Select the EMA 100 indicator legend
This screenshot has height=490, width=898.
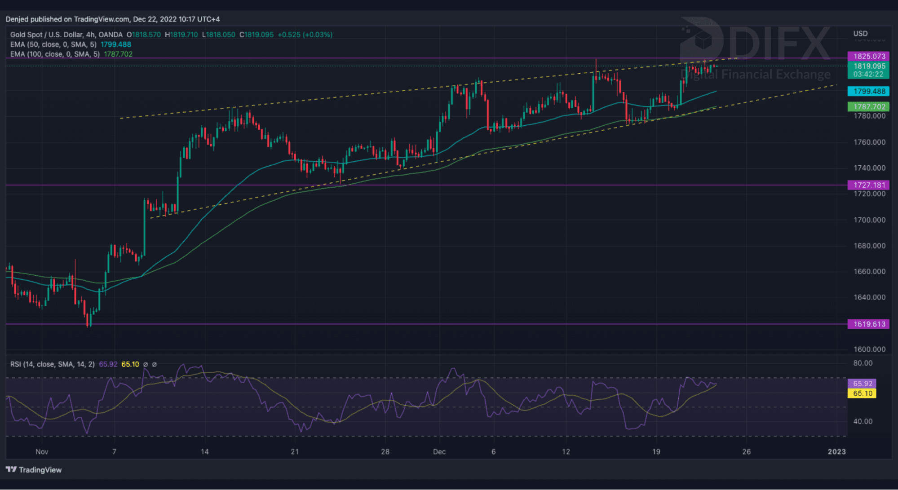click(x=55, y=54)
